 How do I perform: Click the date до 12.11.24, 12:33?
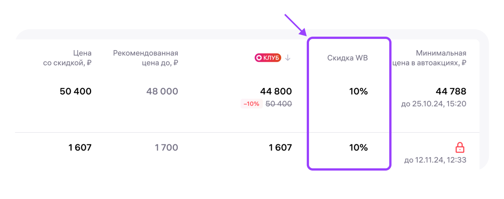(x=435, y=160)
